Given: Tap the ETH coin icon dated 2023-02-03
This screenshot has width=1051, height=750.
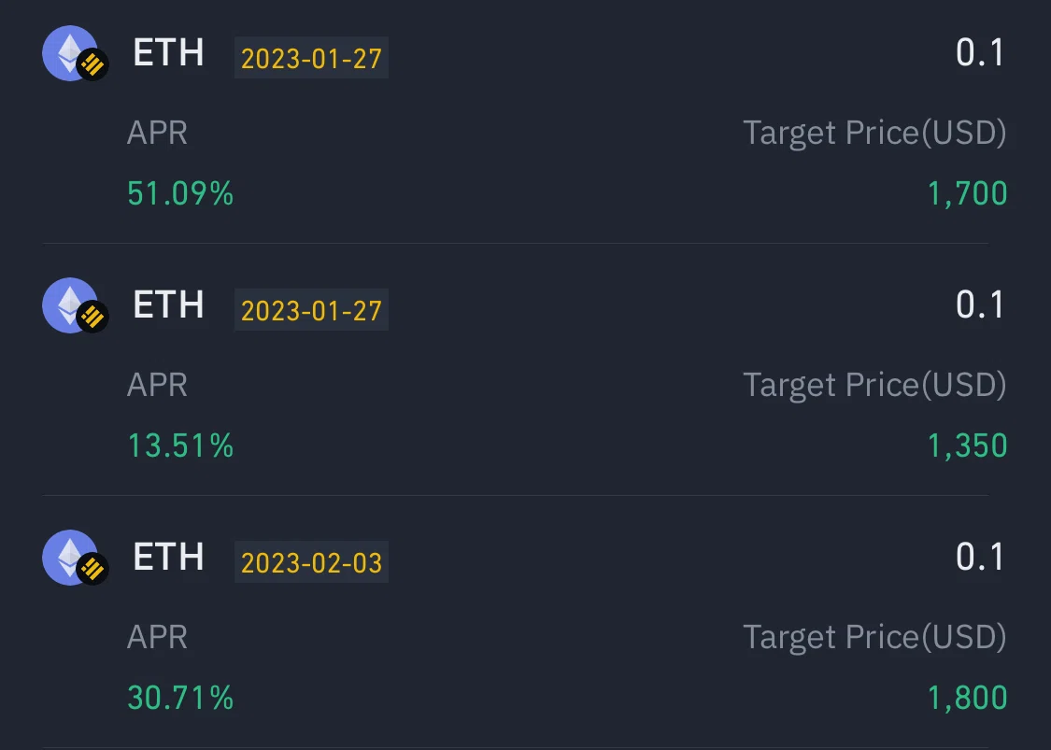Looking at the screenshot, I should pyautogui.click(x=75, y=558).
